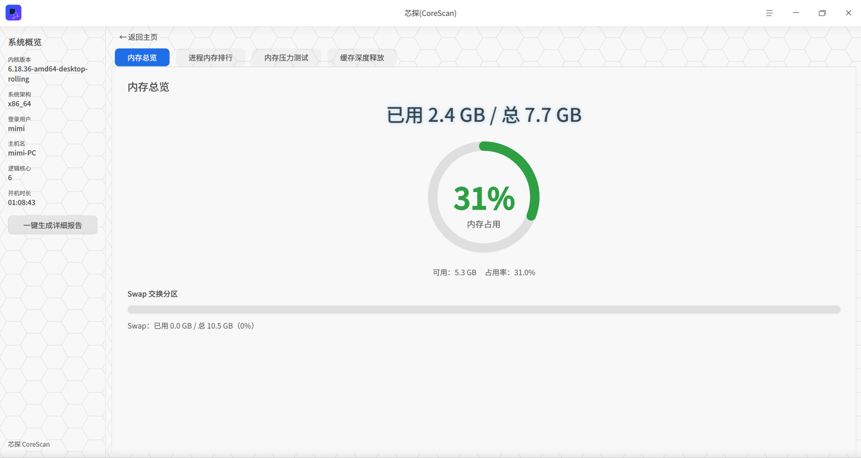Click the Swap usage progress bar
This screenshot has height=458, width=861.
(x=484, y=309)
